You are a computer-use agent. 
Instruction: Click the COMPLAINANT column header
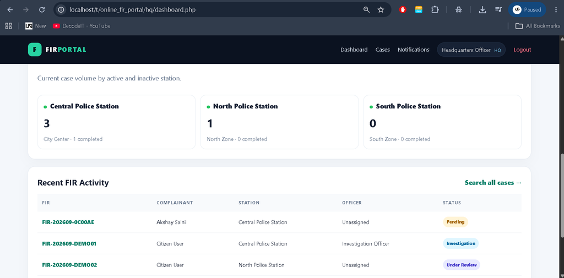pos(175,203)
